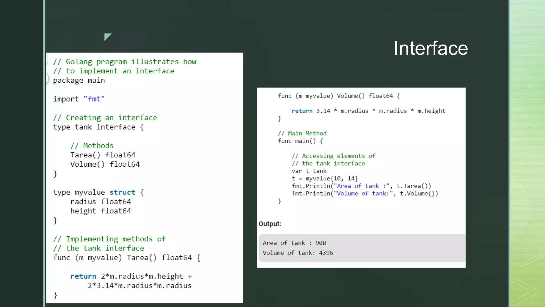The image size is (545, 307).
Task: Click the line import "fmt"
Action: click(79, 99)
